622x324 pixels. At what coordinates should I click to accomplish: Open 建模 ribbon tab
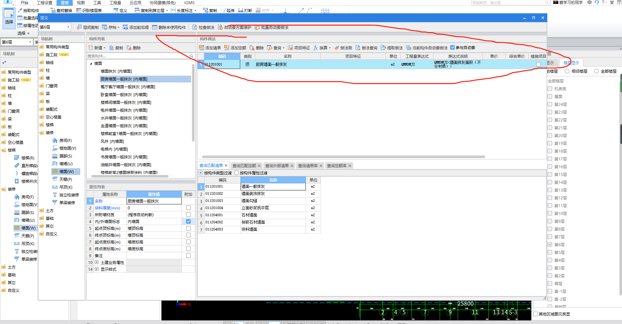(x=65, y=3)
